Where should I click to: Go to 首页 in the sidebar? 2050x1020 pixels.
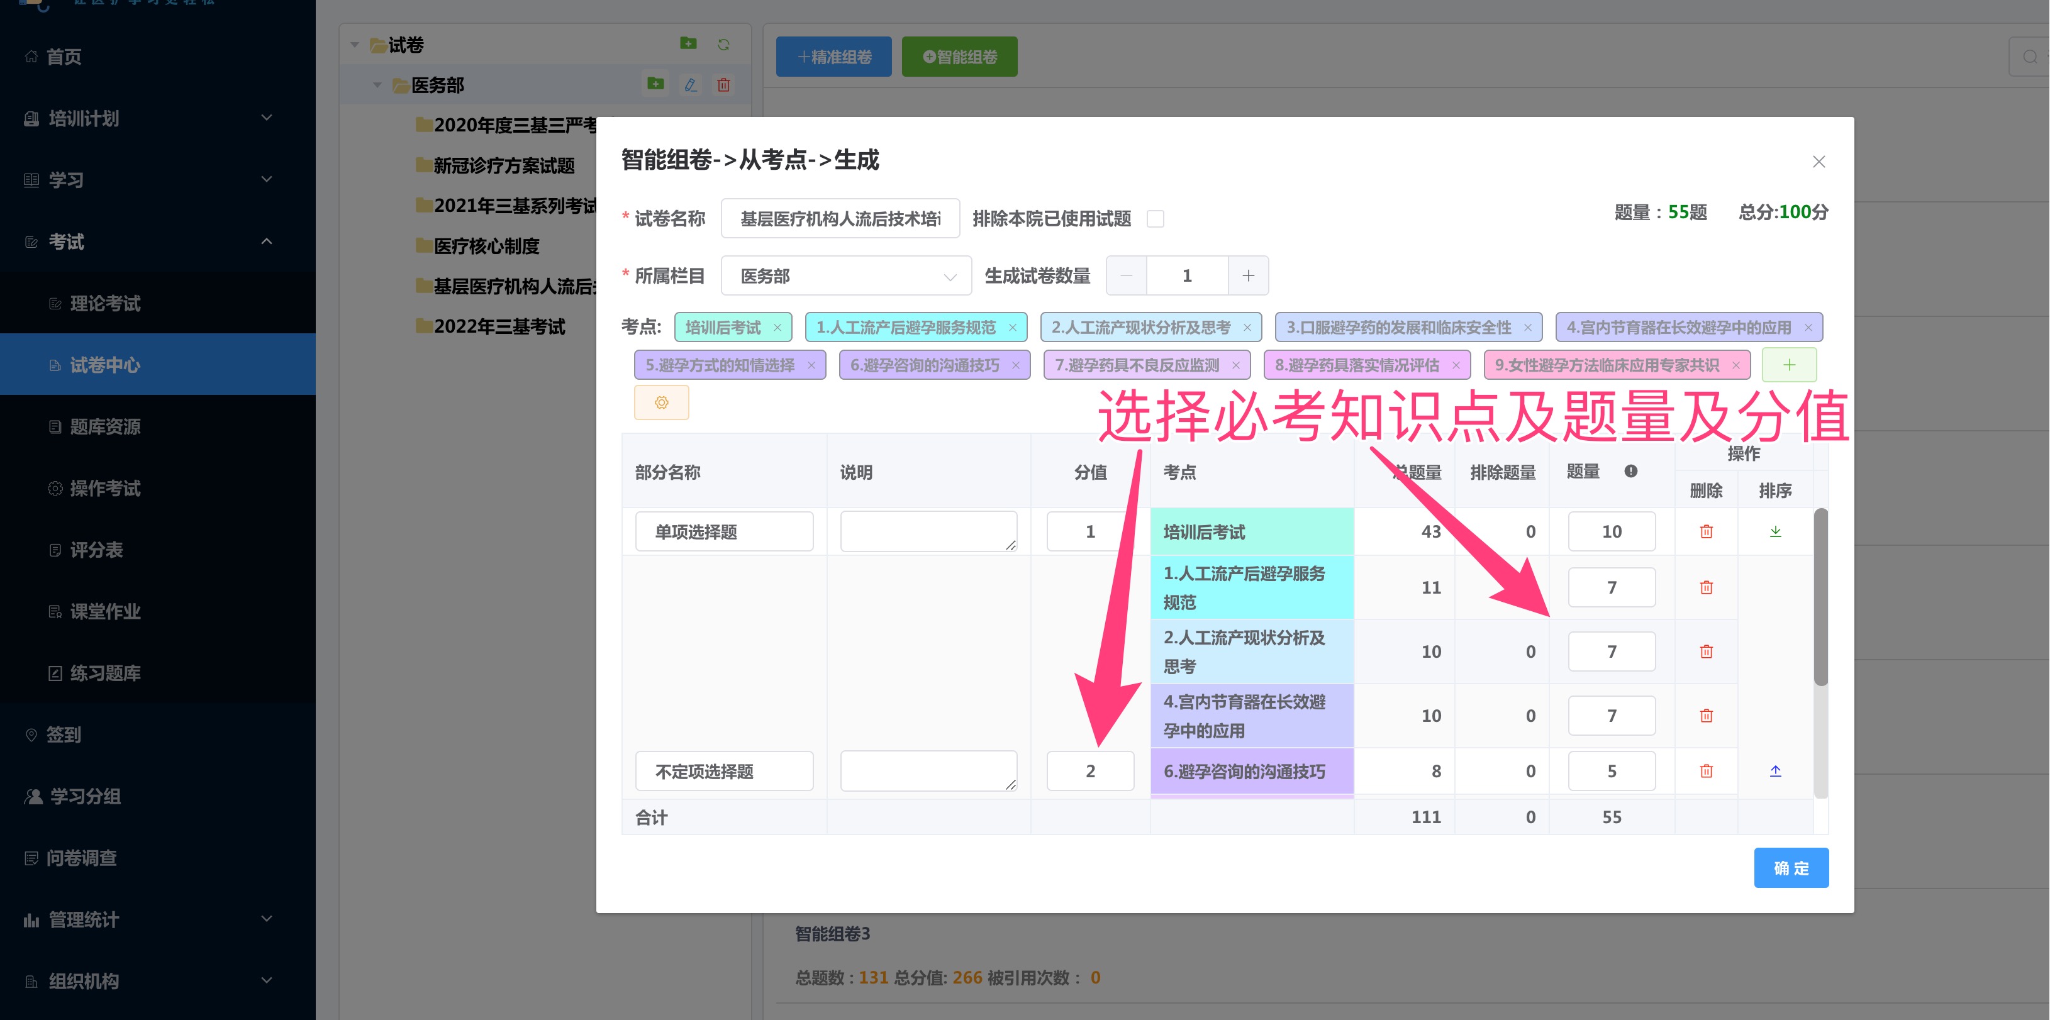[x=157, y=57]
